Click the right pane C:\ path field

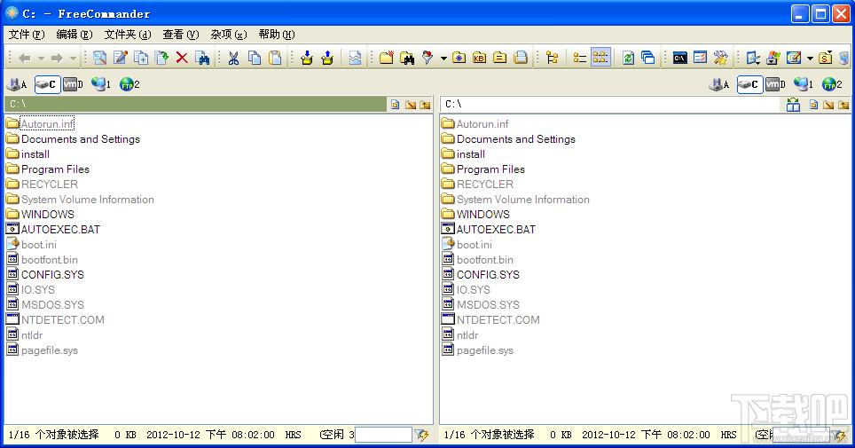(x=611, y=104)
